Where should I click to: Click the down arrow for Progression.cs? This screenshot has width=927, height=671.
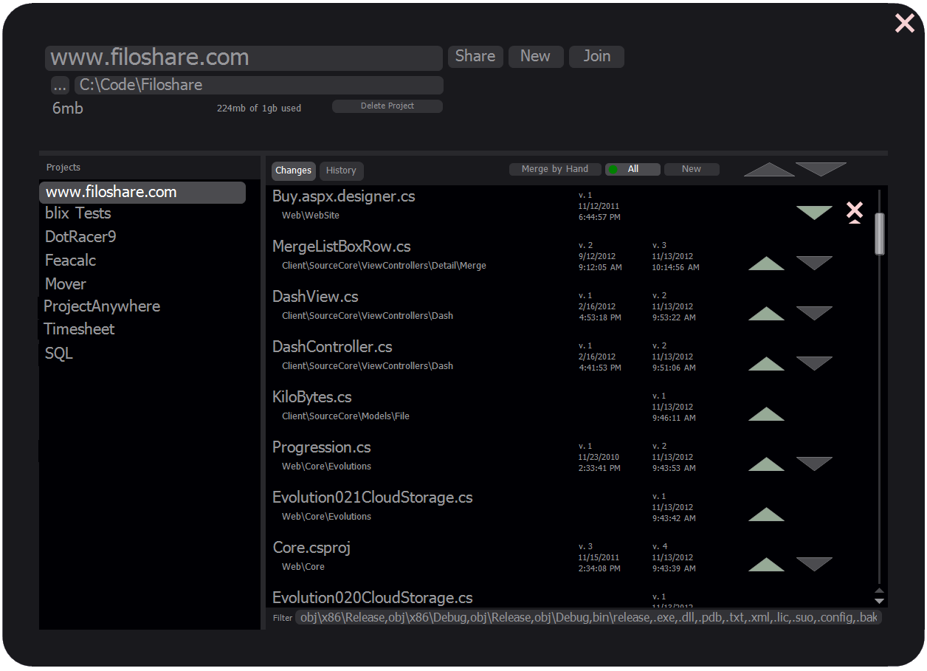tap(814, 464)
